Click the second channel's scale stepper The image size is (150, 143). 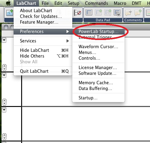click(x=4, y=102)
